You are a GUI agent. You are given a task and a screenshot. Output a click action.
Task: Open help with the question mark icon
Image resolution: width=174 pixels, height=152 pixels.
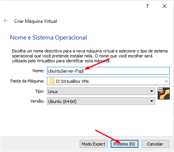click(x=147, y=6)
